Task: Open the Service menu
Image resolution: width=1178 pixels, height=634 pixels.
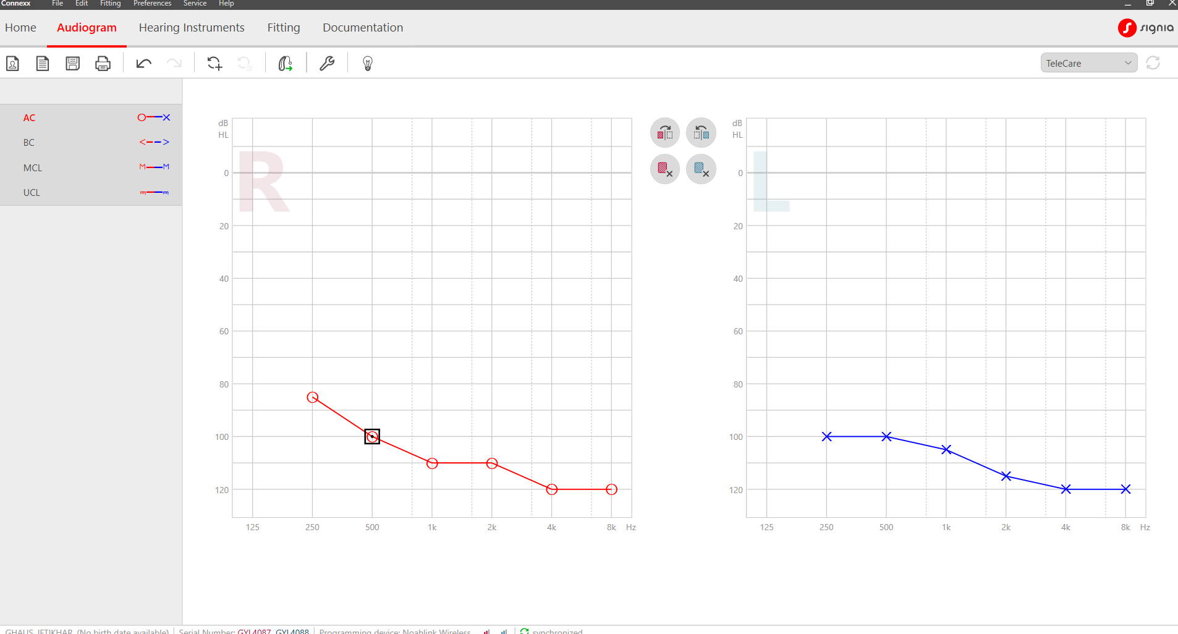Action: 195,4
